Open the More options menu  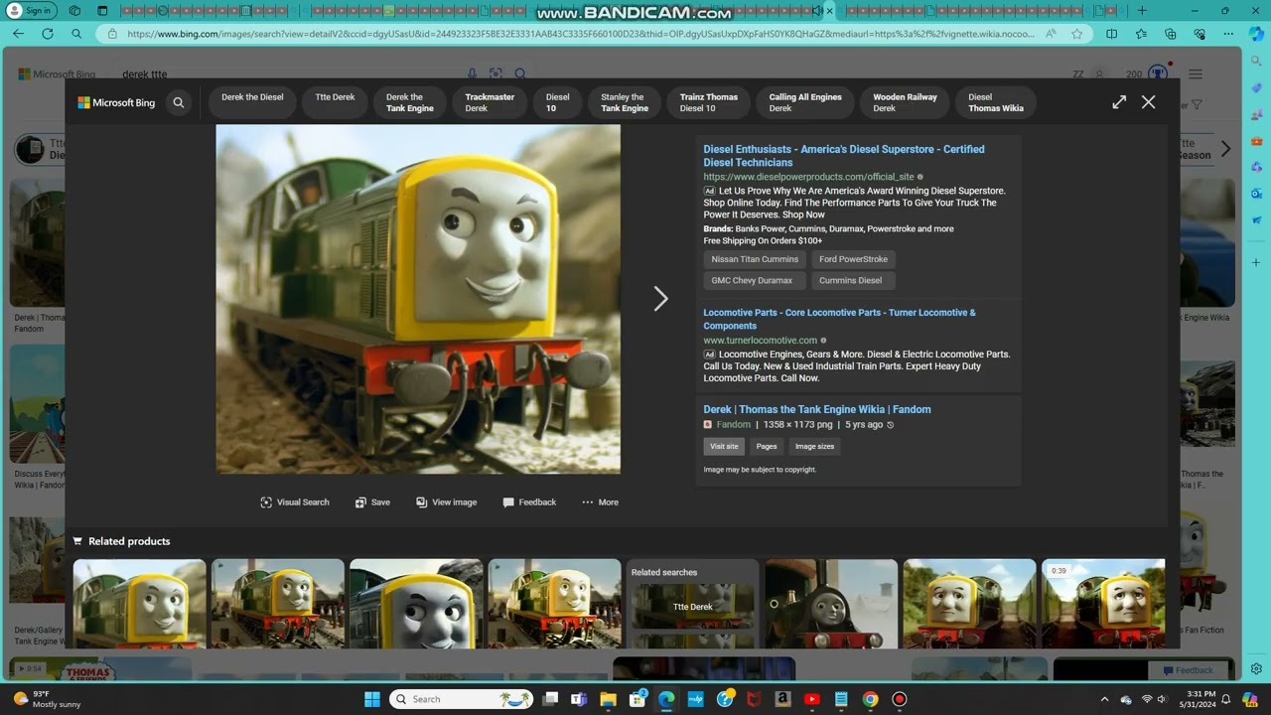click(x=600, y=502)
